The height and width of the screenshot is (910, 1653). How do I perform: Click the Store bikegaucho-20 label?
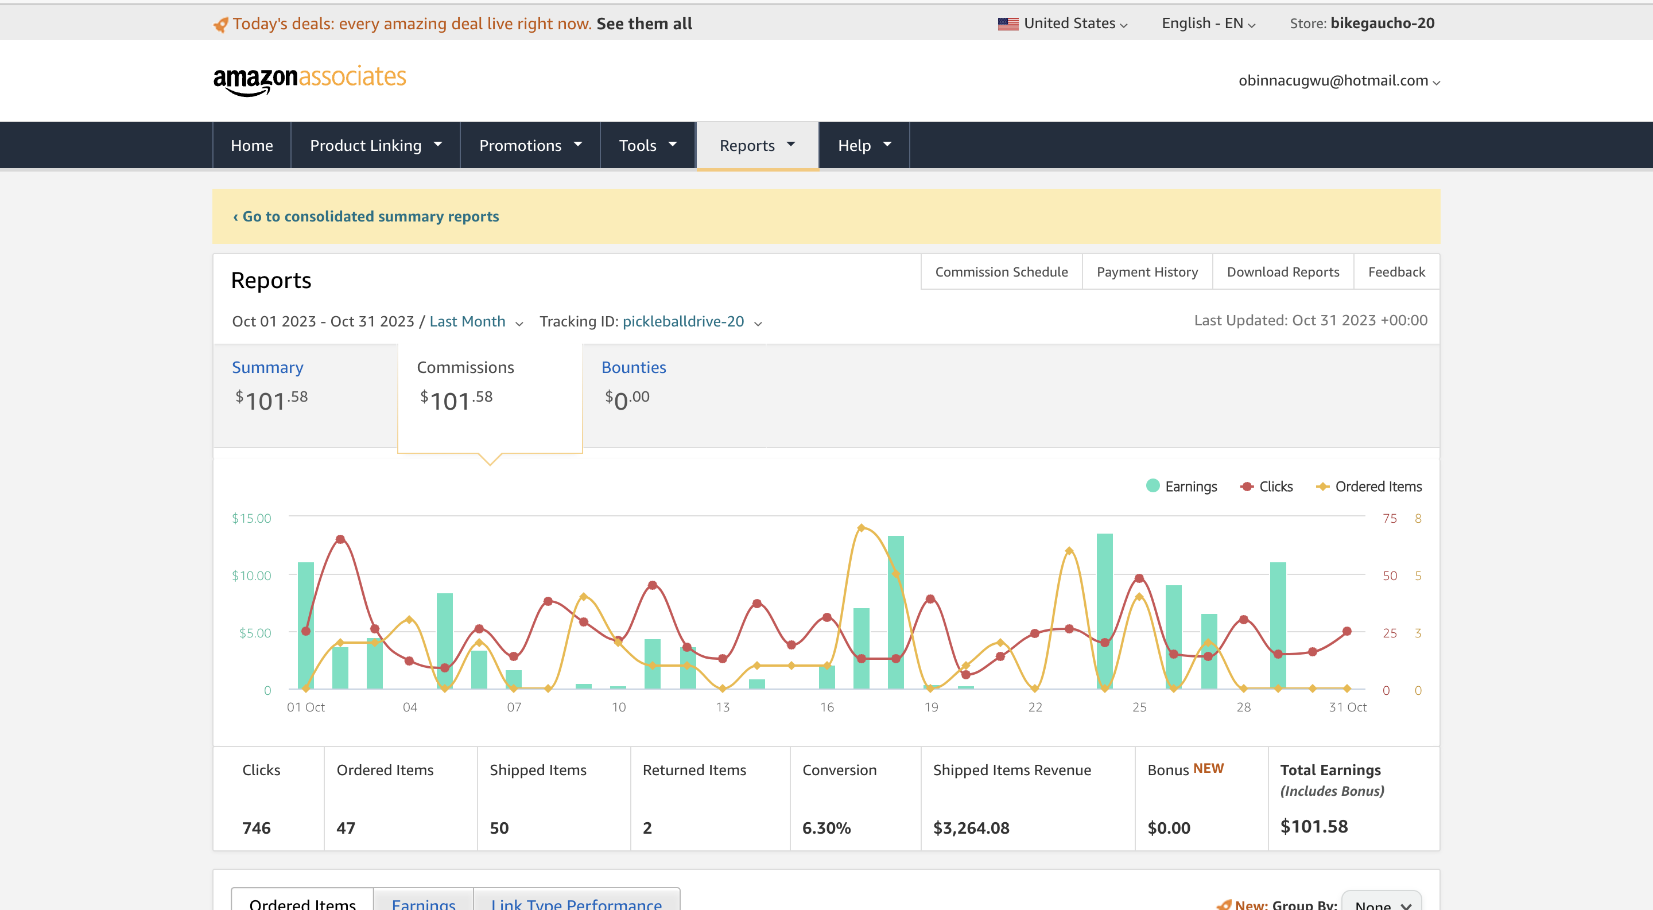(1363, 24)
